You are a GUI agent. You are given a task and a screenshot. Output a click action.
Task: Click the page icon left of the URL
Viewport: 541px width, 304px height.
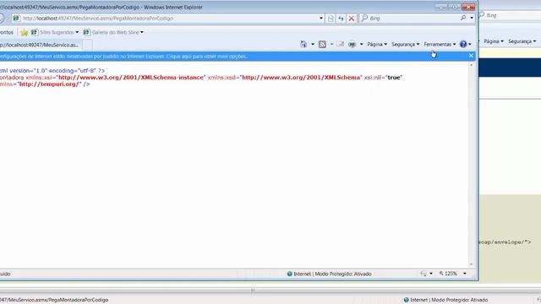[16, 19]
